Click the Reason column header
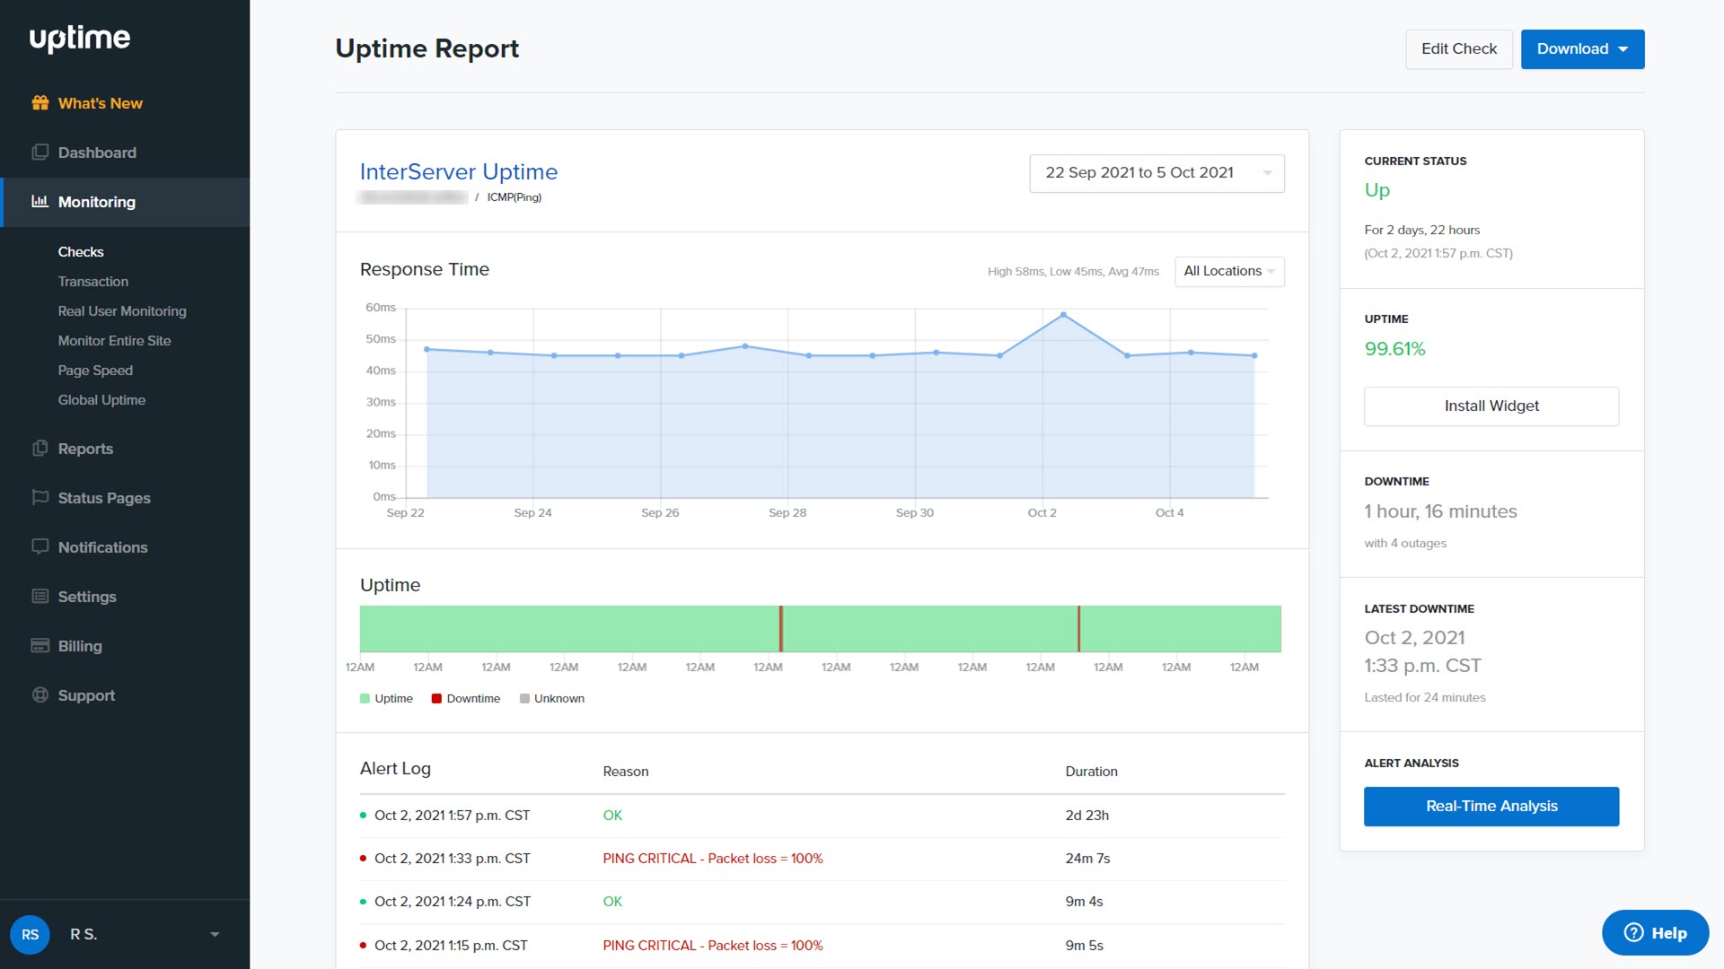This screenshot has width=1724, height=969. click(x=625, y=772)
